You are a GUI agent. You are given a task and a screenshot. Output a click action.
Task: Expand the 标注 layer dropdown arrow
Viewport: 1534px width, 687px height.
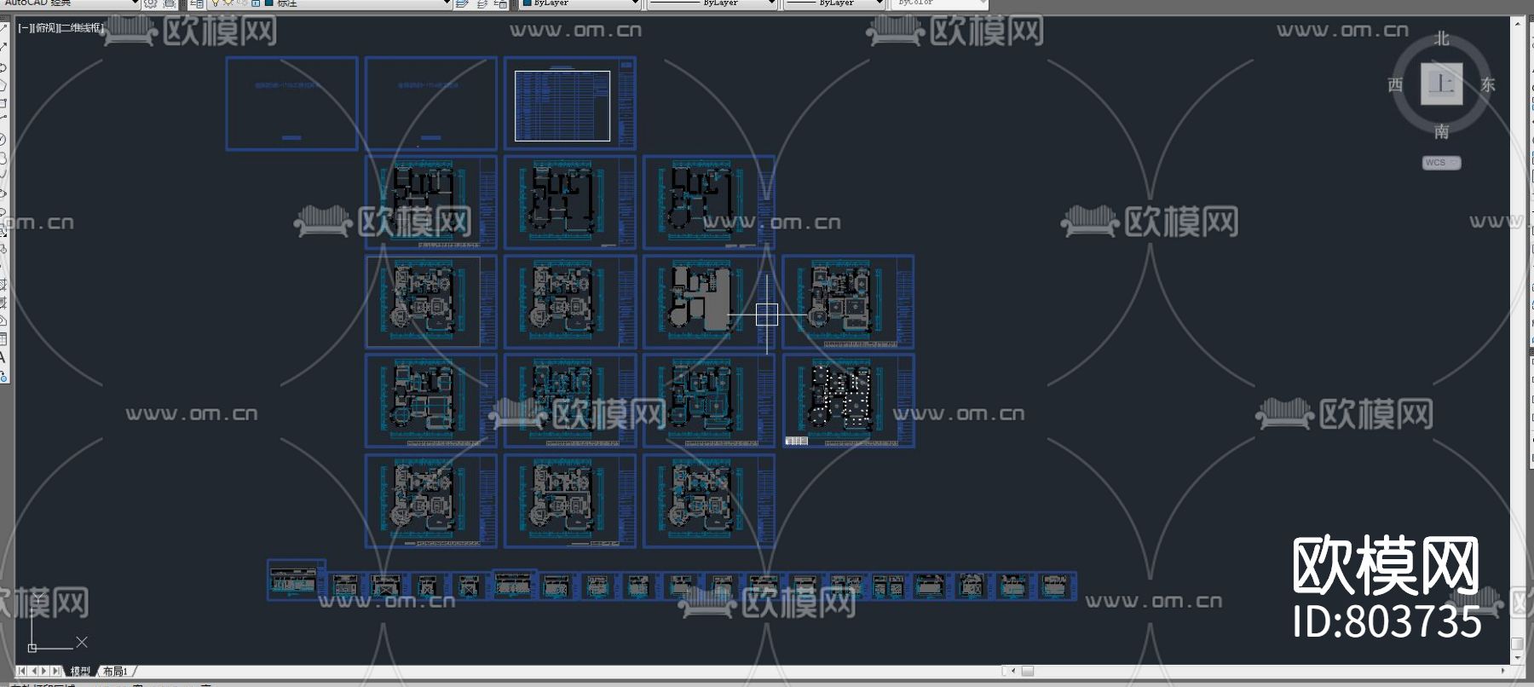coord(447,3)
